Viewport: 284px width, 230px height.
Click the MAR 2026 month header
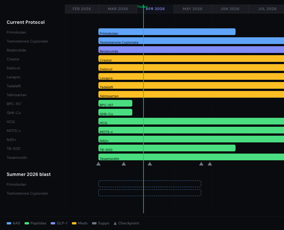point(118,9)
